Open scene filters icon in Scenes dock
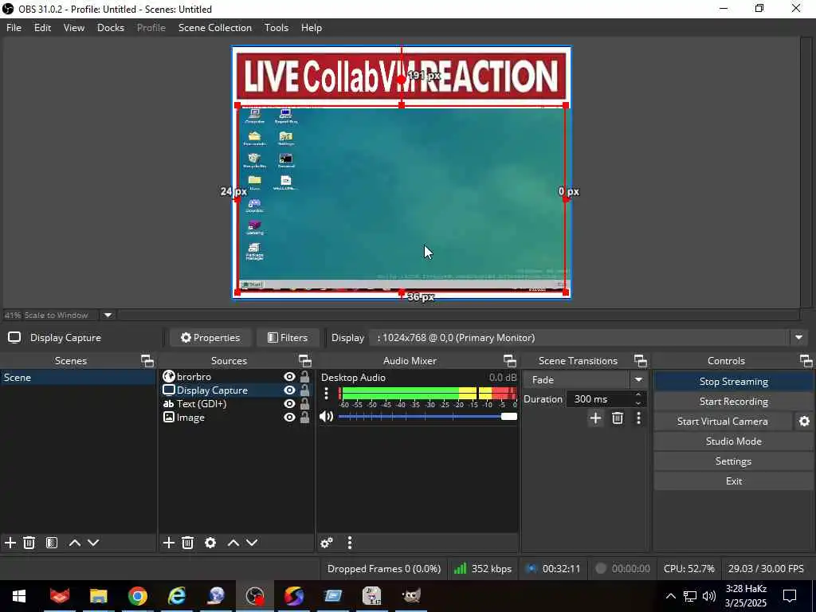The image size is (816, 612). pyautogui.click(x=52, y=543)
